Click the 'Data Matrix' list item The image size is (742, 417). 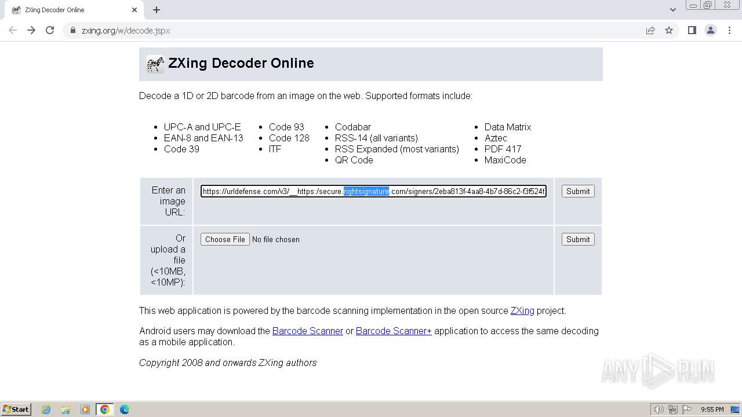pyautogui.click(x=508, y=127)
